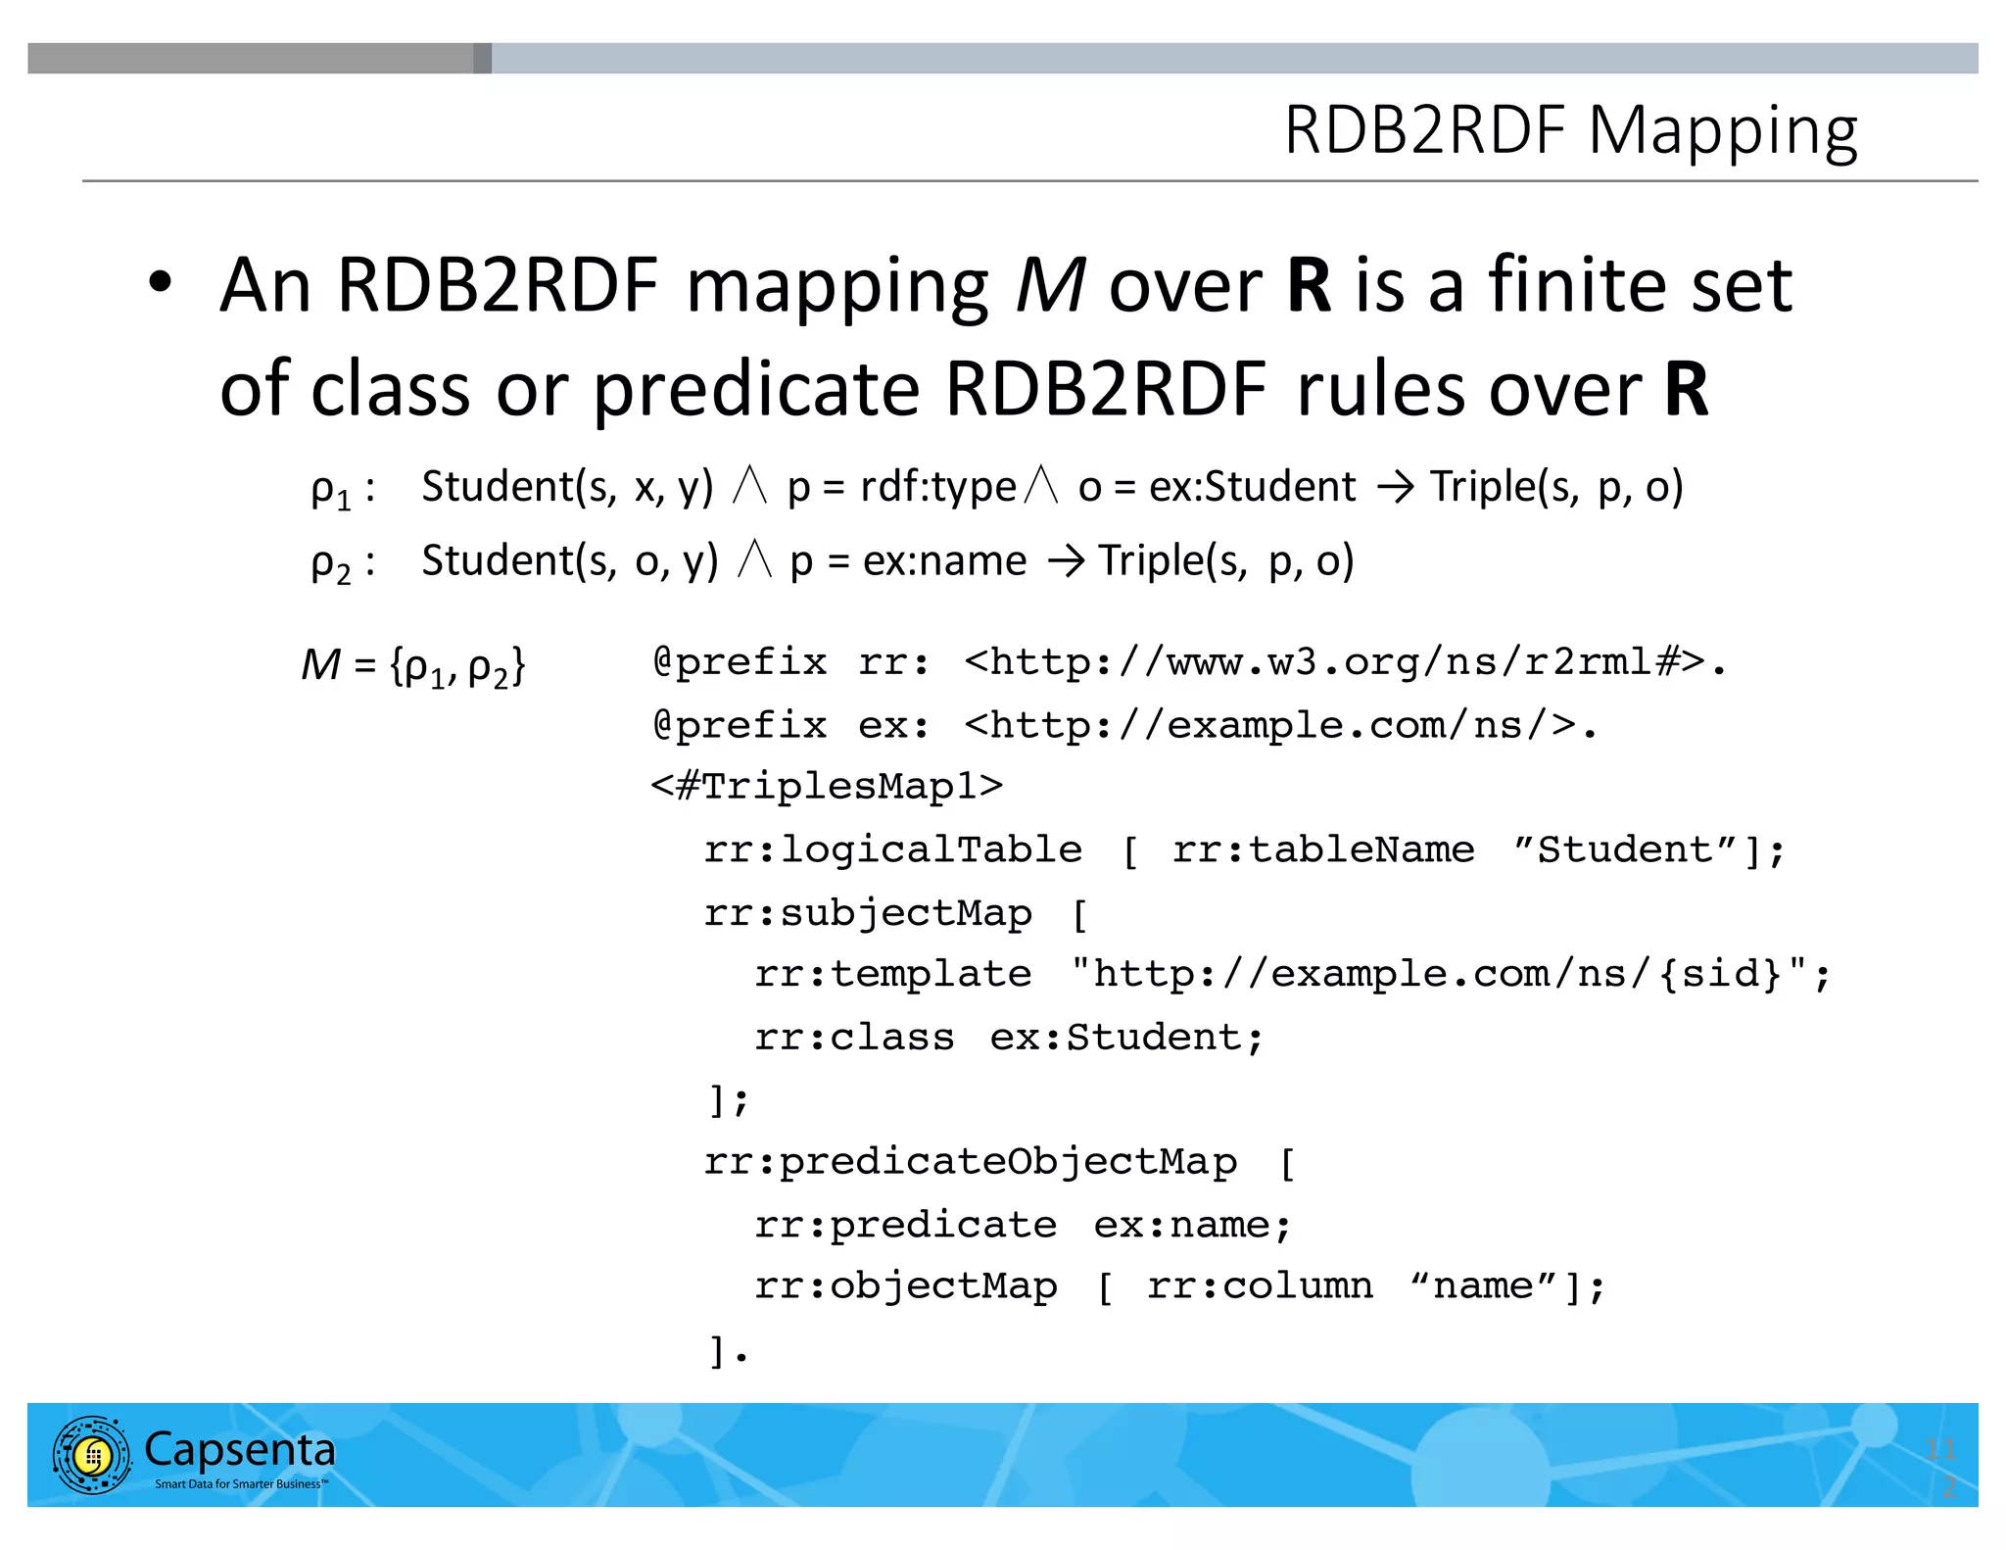The width and height of the screenshot is (2006, 1550).
Task: Click the tagline "Smart Data for Smarter Business"
Action: tap(242, 1484)
